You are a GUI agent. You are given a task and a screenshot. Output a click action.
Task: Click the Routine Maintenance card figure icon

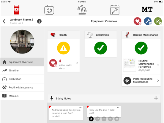click(x=127, y=35)
